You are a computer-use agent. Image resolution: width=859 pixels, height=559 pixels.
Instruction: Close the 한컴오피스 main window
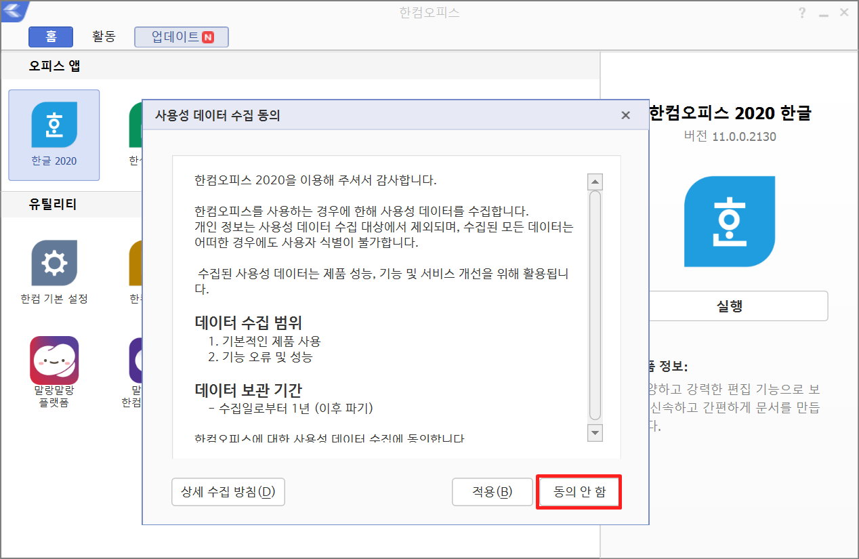click(x=844, y=13)
